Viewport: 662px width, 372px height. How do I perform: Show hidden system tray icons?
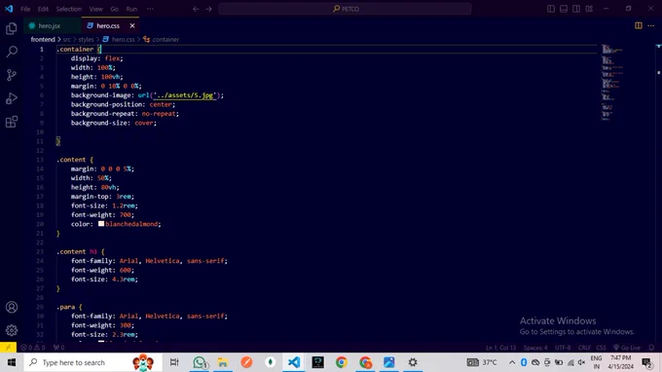512,362
